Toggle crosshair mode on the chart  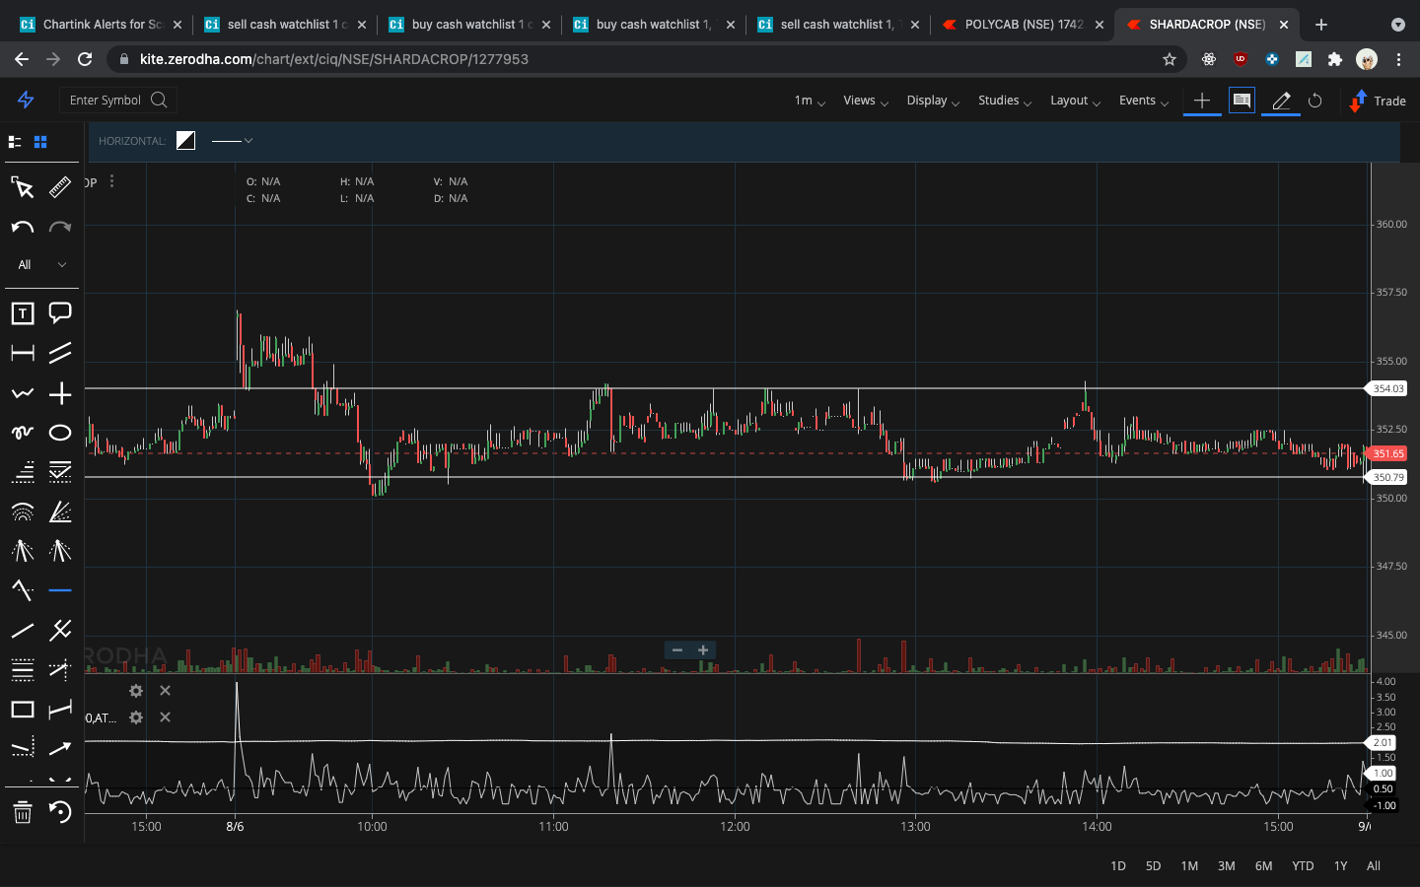[59, 392]
